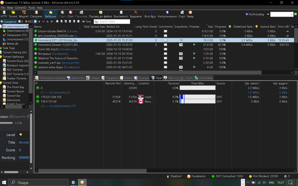Select the bitcoin-blocks-844674 task row
Screen dimensions: 298x186
[163, 31]
